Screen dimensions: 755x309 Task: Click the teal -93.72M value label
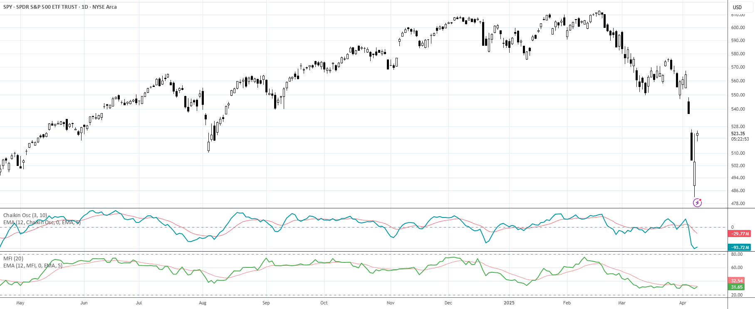coord(740,247)
